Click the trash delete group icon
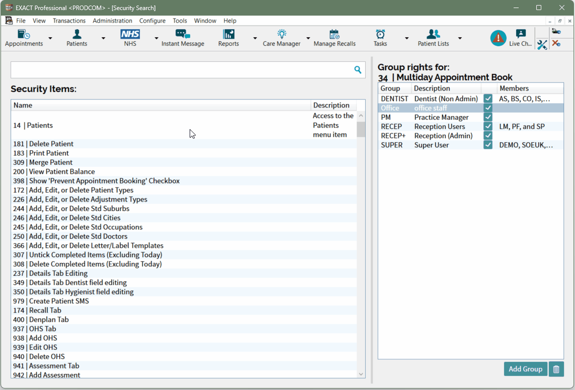This screenshot has width=575, height=390. (x=556, y=369)
